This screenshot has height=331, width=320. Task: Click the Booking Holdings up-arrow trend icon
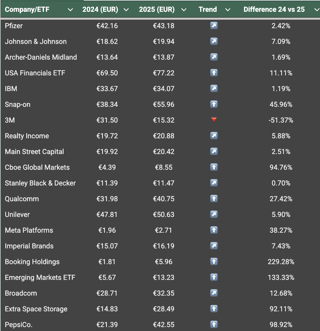(x=214, y=261)
